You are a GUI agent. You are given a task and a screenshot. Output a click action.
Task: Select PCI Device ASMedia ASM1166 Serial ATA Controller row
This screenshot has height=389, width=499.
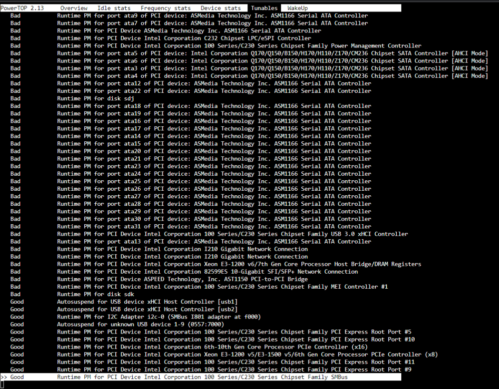166,30
